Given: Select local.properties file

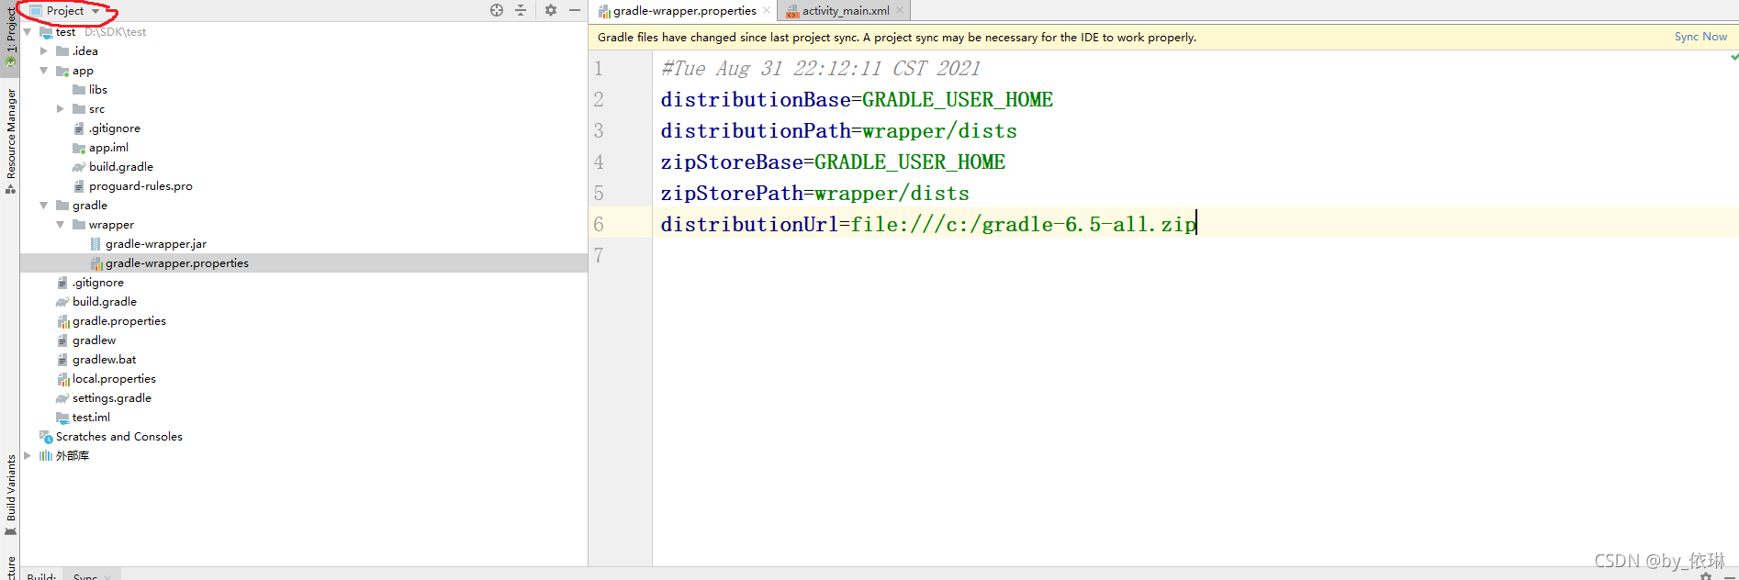Looking at the screenshot, I should (114, 379).
